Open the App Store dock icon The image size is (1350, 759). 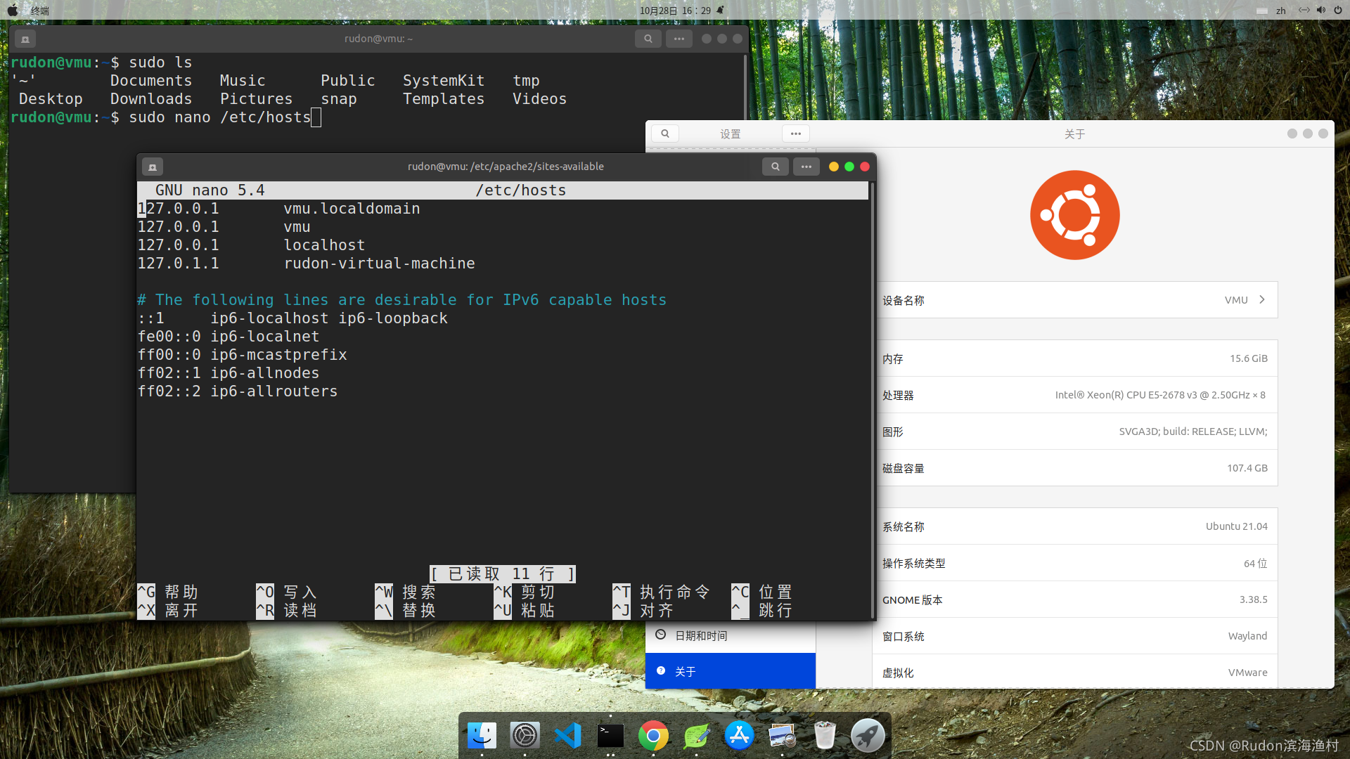point(739,736)
